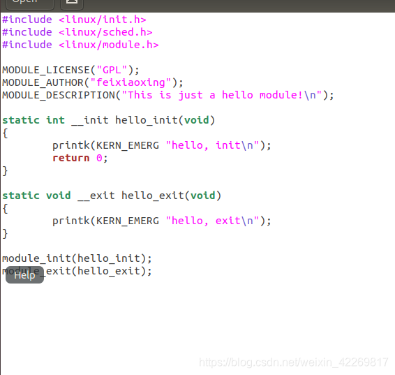Click the "hello, init\n" string

click(x=212, y=145)
